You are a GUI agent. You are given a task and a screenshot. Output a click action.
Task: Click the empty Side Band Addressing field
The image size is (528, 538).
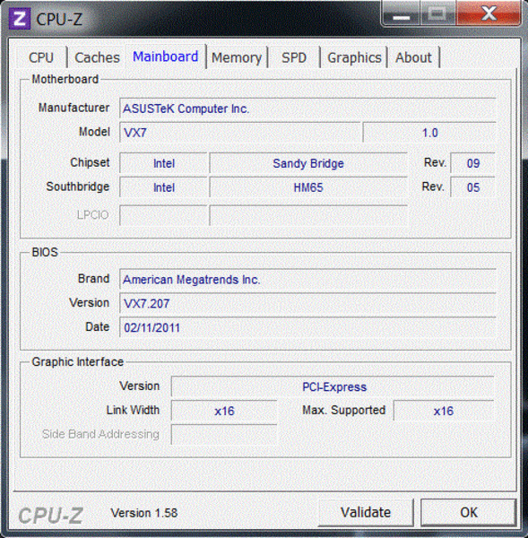pyautogui.click(x=224, y=435)
